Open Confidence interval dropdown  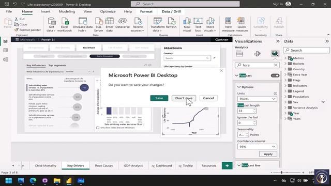257,147
